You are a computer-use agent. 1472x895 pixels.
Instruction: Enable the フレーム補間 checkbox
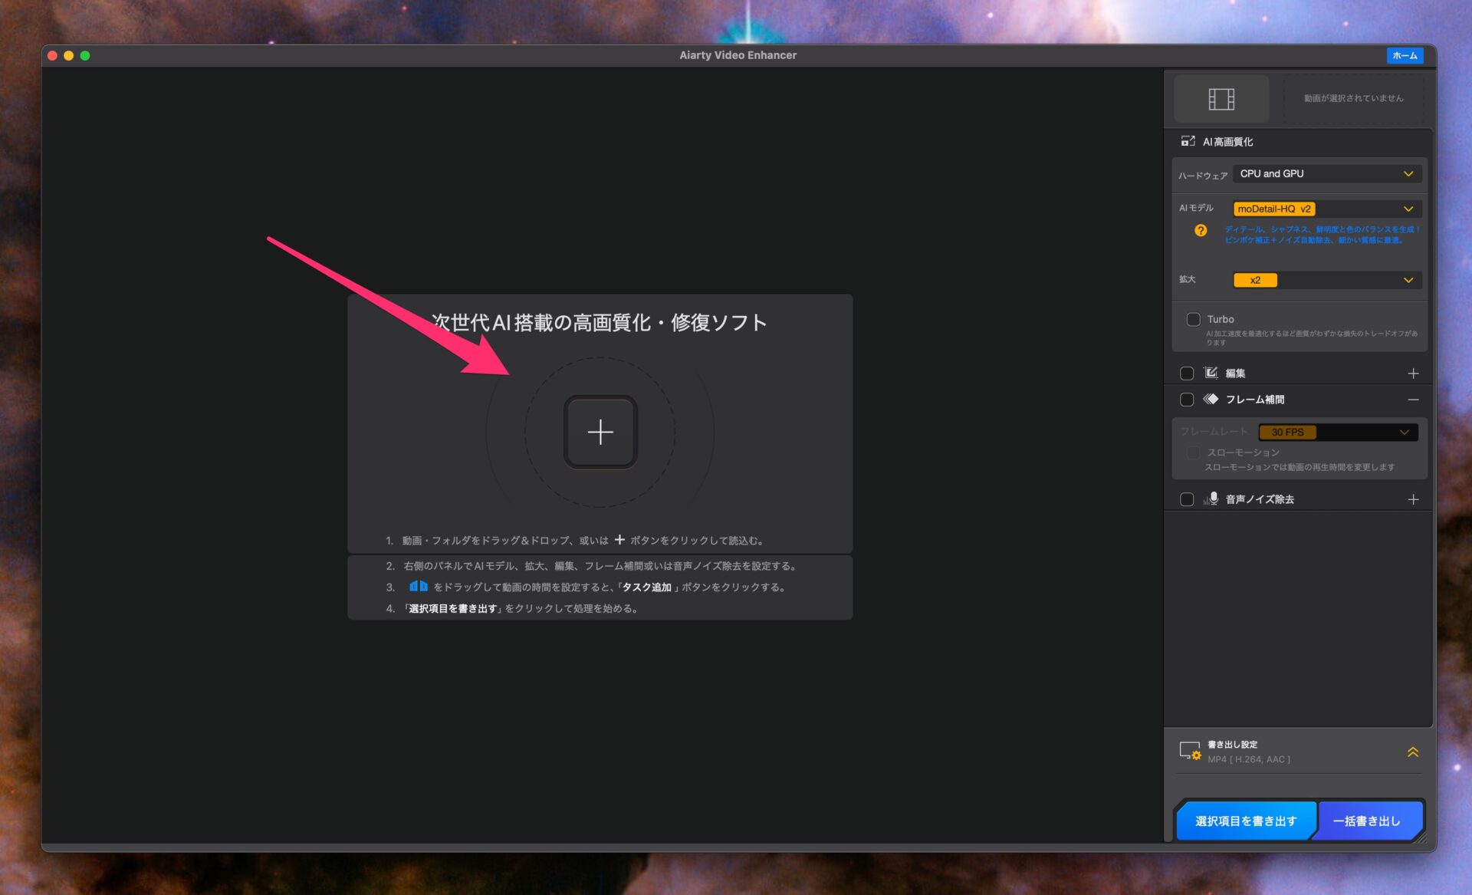1187,400
